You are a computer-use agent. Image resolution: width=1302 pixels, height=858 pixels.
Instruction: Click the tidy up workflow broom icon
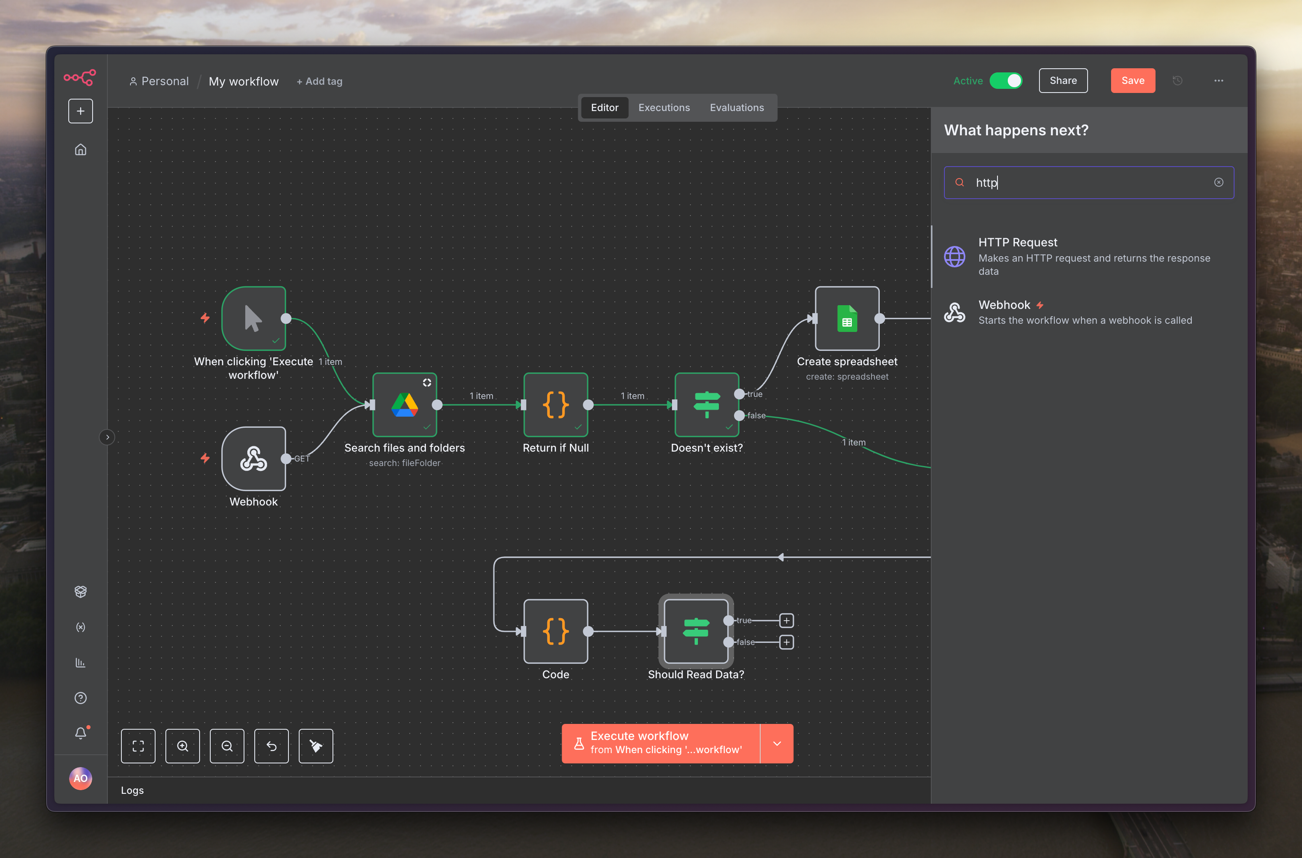[316, 746]
